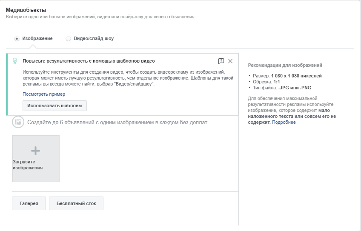Click the plus icon to upload images
Screen dimensions: 361x231
pos(36,151)
